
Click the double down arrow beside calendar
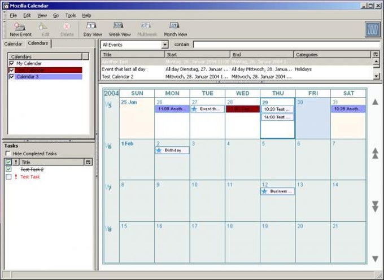coord(375,206)
